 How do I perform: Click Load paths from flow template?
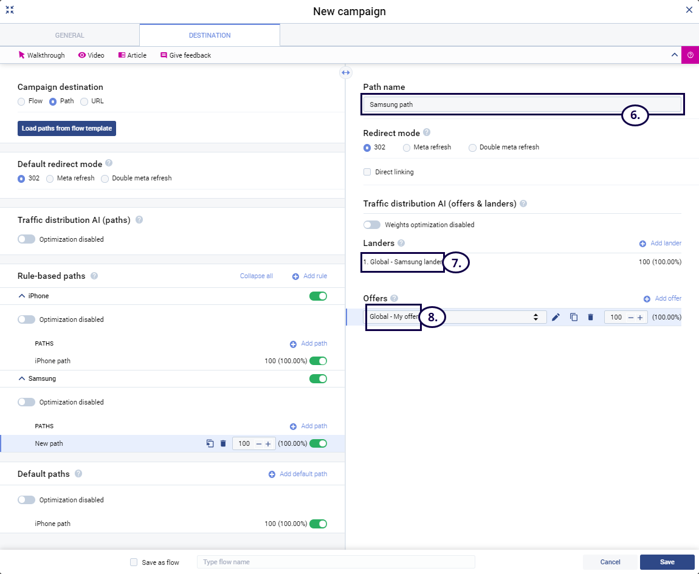coord(66,128)
